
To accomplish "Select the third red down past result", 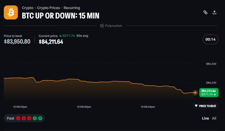I will click(29, 118).
